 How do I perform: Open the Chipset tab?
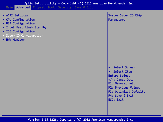(x=39, y=7)
